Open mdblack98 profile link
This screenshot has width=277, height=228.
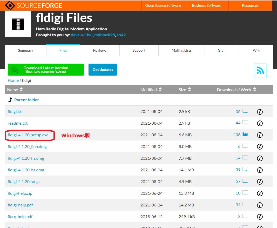tap(105, 35)
